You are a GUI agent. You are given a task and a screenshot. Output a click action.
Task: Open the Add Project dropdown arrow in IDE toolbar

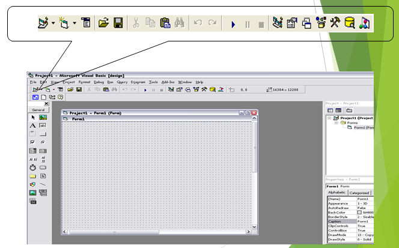[41, 89]
